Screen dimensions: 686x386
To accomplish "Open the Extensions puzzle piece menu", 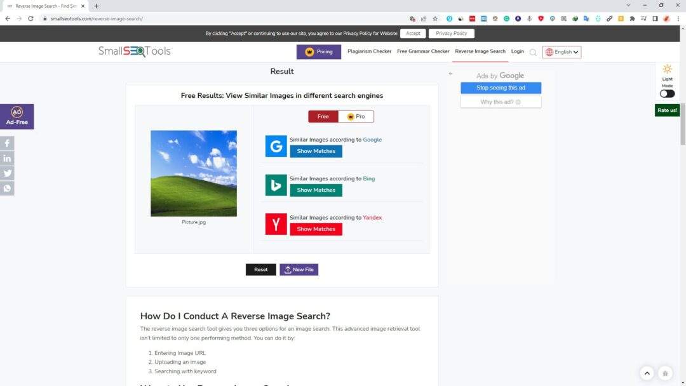I will coord(632,19).
